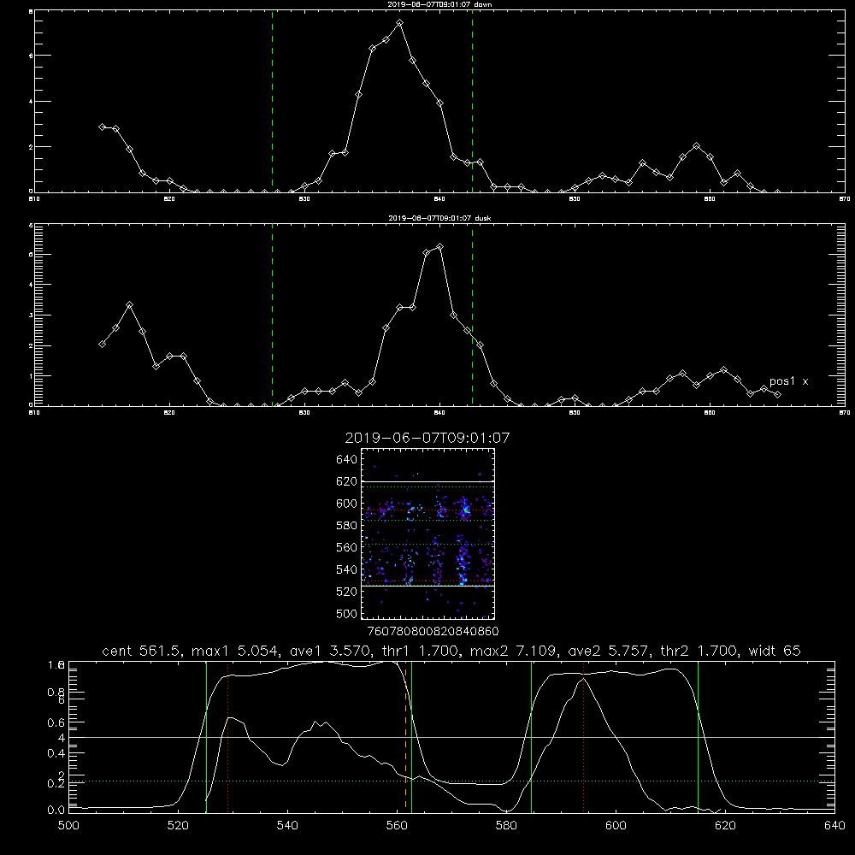Click the dotted blue horizontal threshold line
The width and height of the screenshot is (855, 855).
pyautogui.click(x=451, y=781)
